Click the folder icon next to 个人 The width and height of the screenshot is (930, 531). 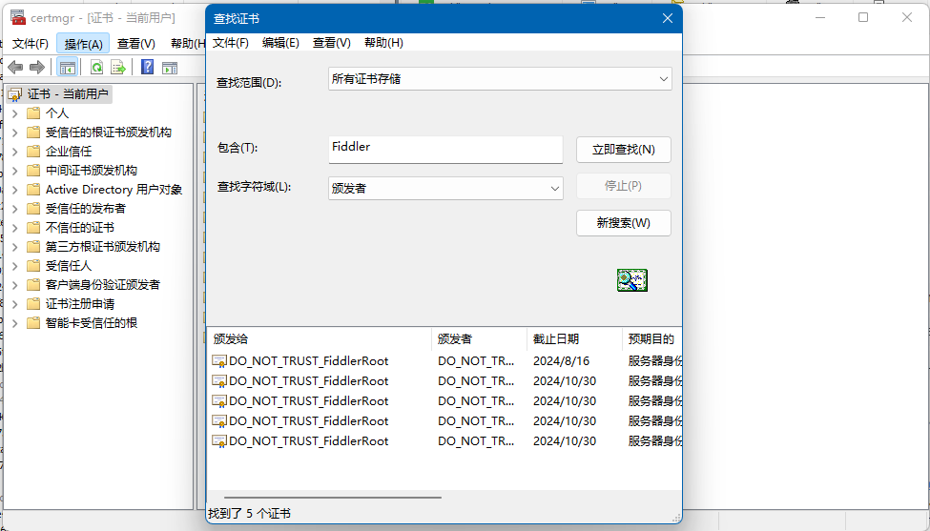point(33,113)
